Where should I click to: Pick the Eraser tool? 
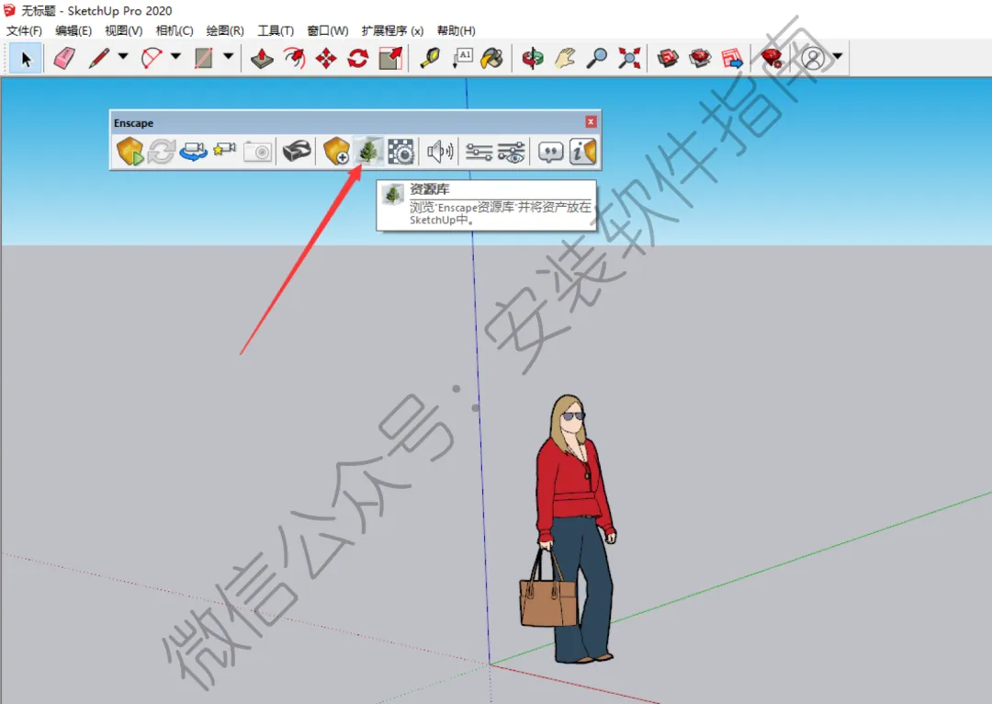click(64, 58)
